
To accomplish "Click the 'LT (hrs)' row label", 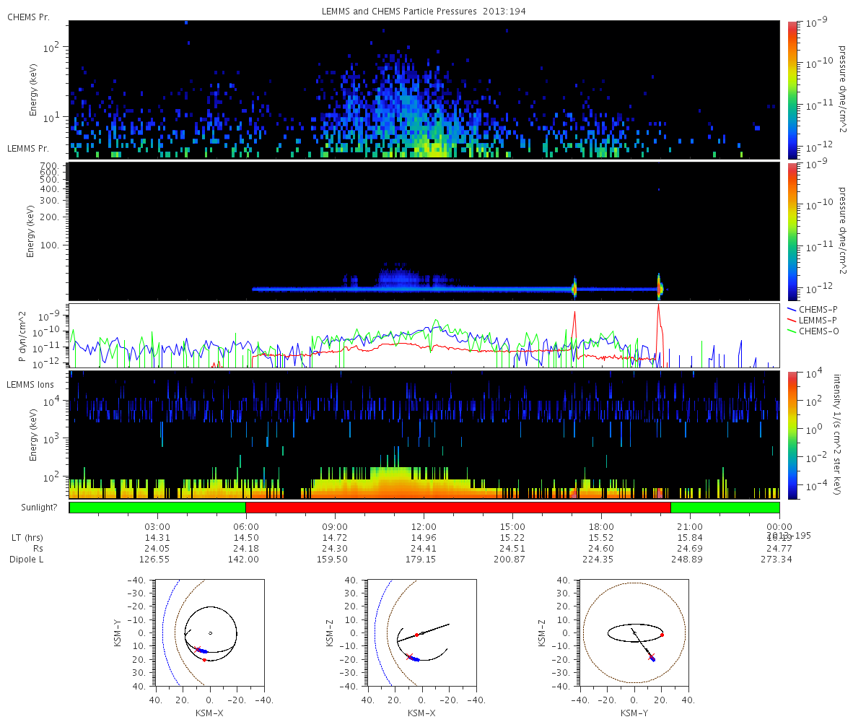I will 28,538.
